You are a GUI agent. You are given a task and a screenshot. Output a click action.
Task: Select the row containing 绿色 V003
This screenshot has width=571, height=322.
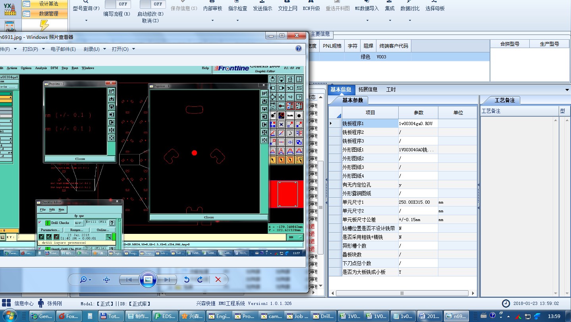coord(398,57)
